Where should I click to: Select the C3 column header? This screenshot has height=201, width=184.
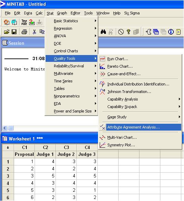coord(66,148)
